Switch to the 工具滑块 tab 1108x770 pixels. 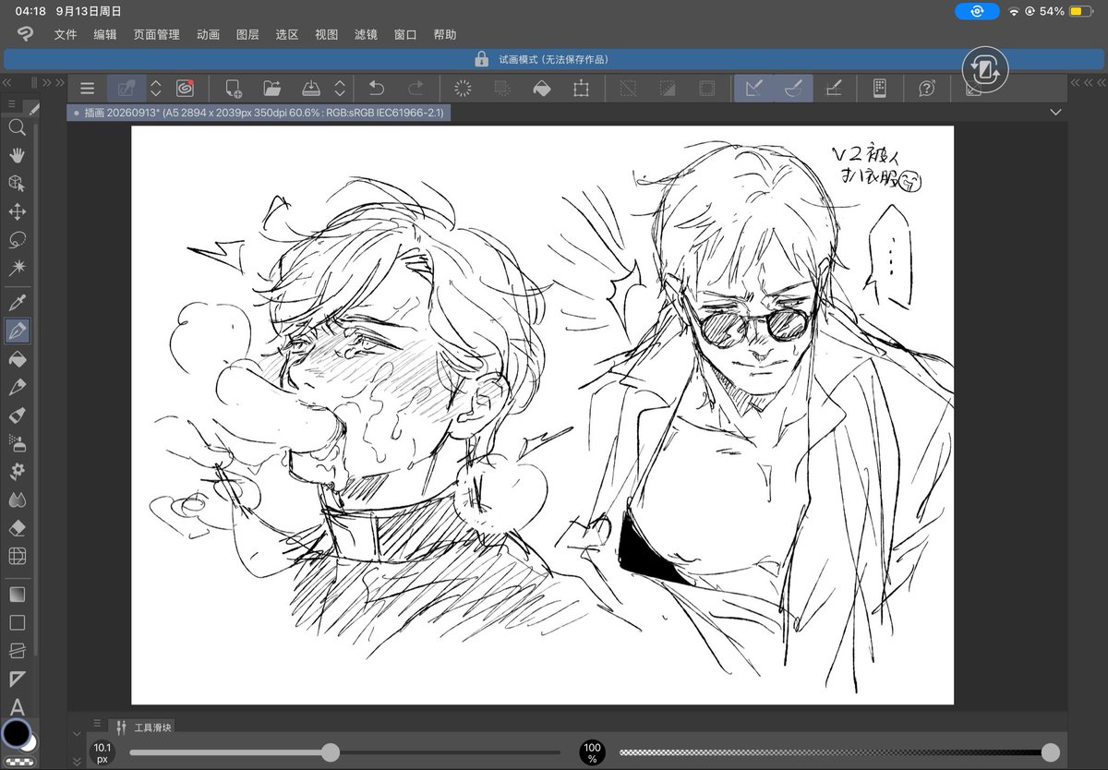pos(141,728)
